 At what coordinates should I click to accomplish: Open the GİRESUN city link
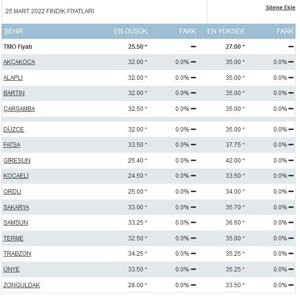[x=17, y=160]
